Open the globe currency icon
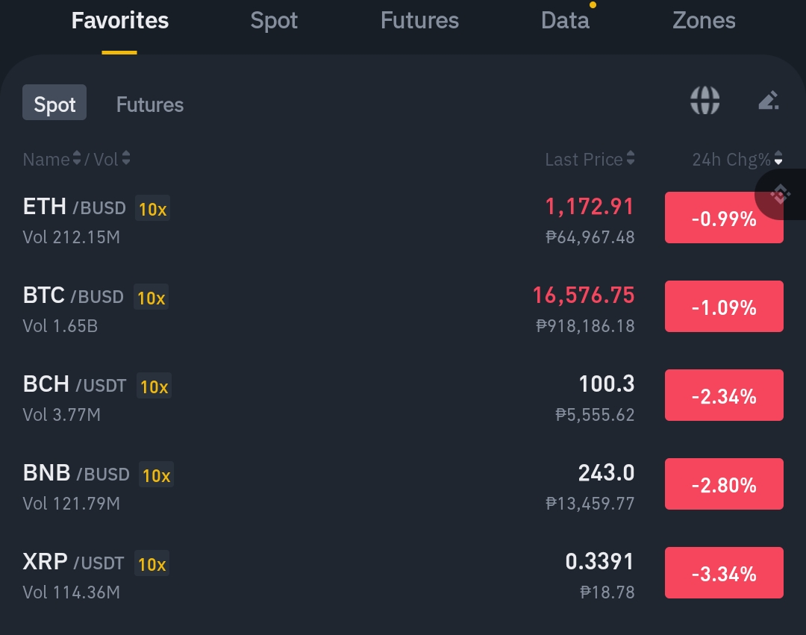The height and width of the screenshot is (635, 806). pyautogui.click(x=705, y=101)
